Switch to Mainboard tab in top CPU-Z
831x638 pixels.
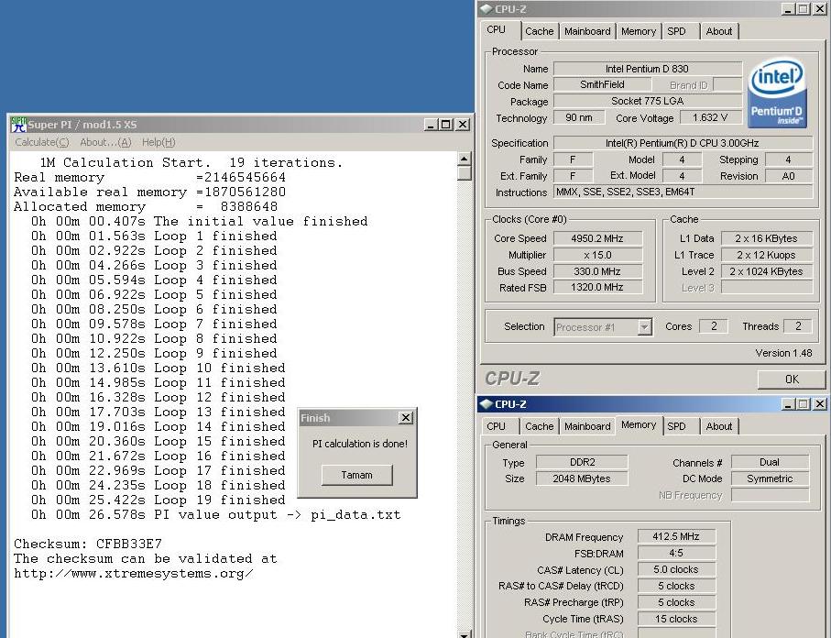point(587,31)
